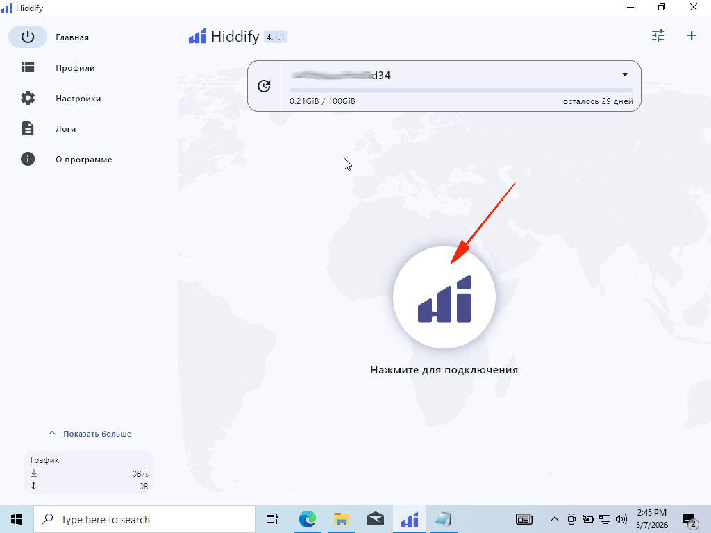Minimize the Hiddify window
The width and height of the screenshot is (711, 533).
click(x=630, y=7)
